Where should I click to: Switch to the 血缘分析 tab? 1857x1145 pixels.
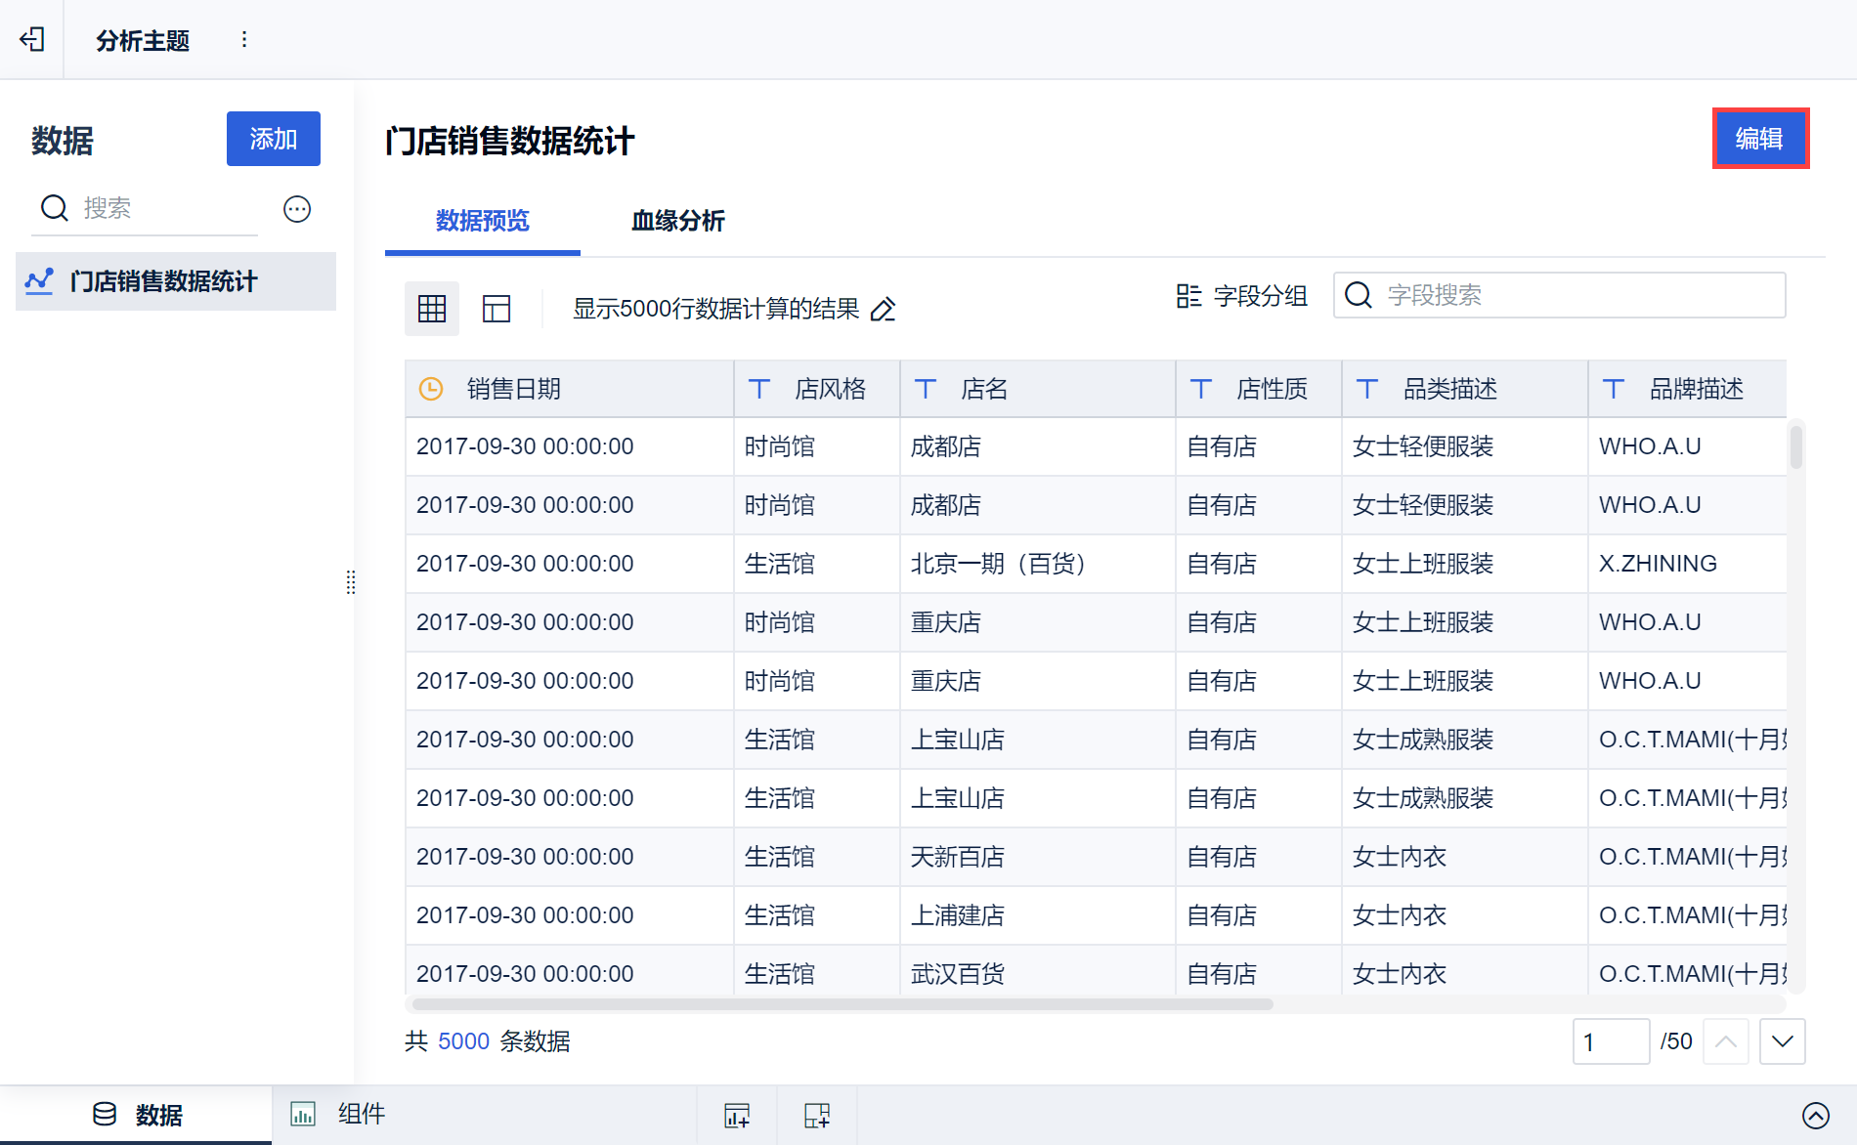(x=677, y=221)
